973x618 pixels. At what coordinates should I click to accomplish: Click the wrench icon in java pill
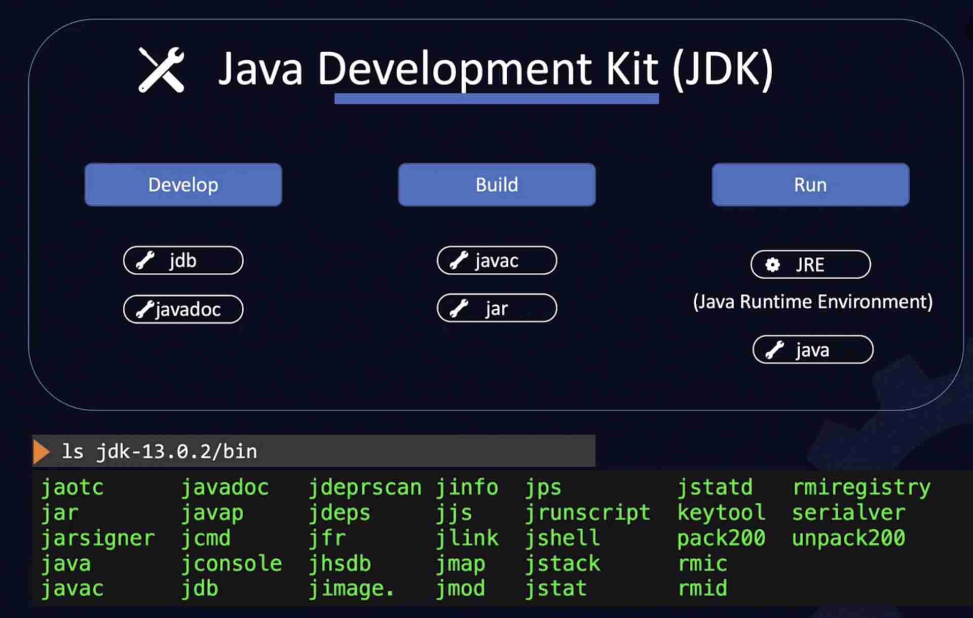click(774, 350)
